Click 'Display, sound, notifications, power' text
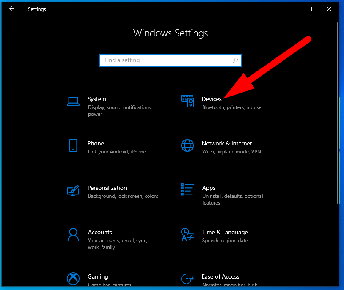The height and width of the screenshot is (290, 344). coord(120,111)
